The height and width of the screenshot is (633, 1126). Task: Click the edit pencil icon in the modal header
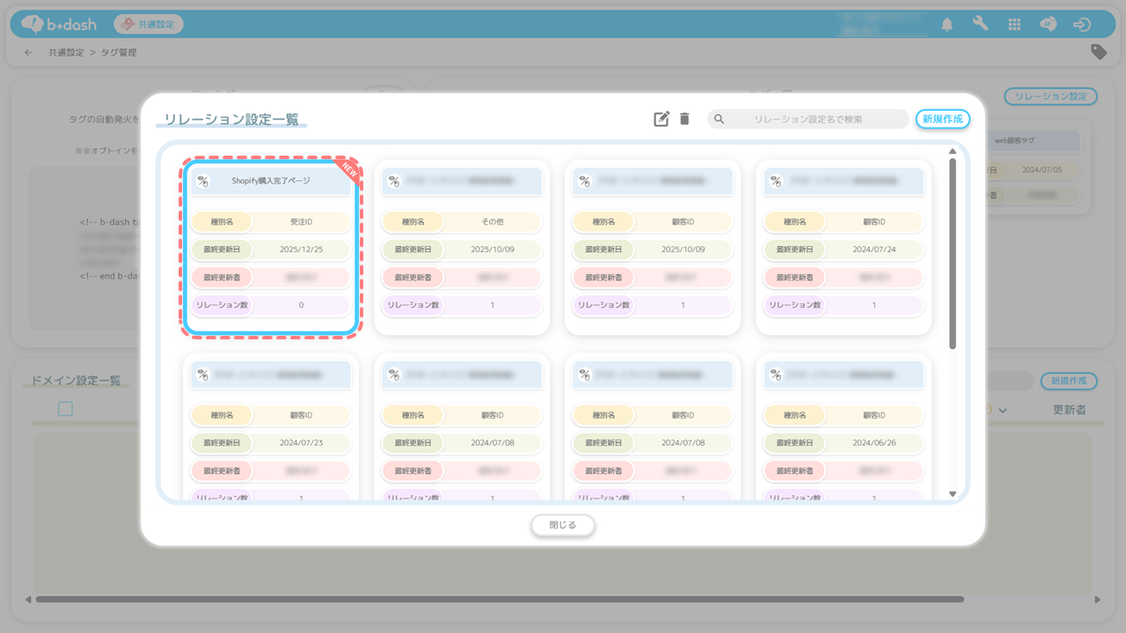click(x=662, y=119)
